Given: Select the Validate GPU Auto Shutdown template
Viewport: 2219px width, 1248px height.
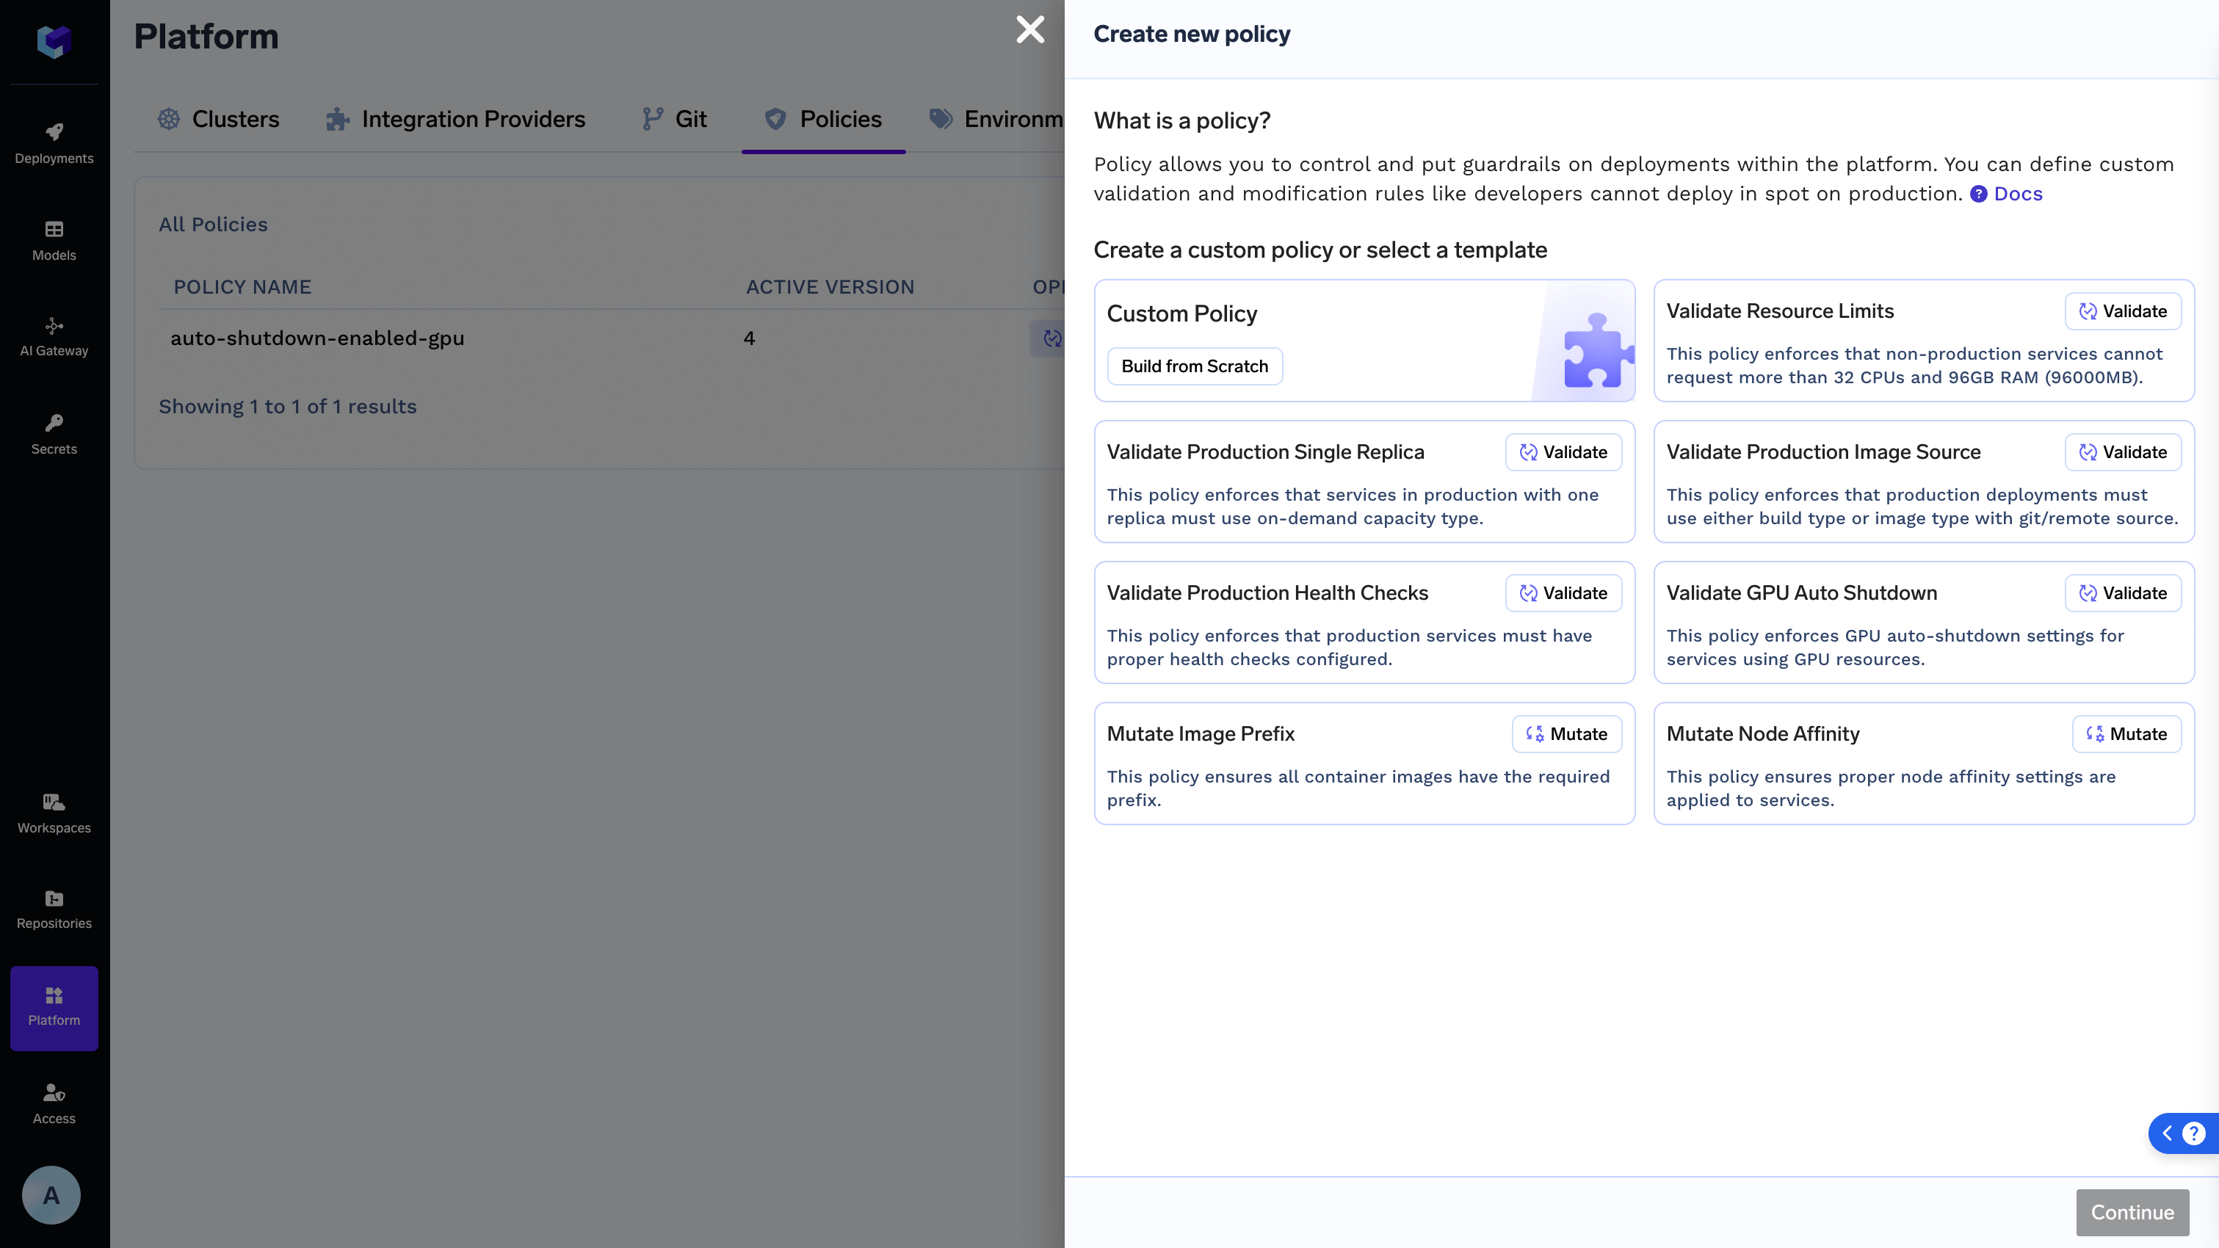Looking at the screenshot, I should tap(1924, 622).
